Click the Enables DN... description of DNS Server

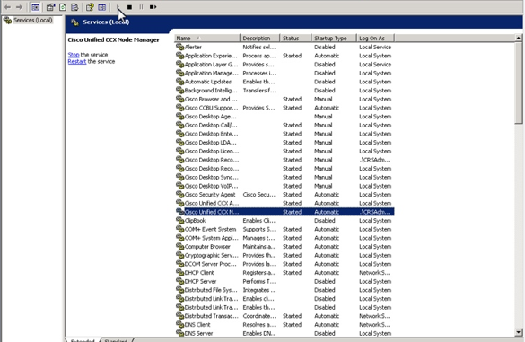coord(260,333)
